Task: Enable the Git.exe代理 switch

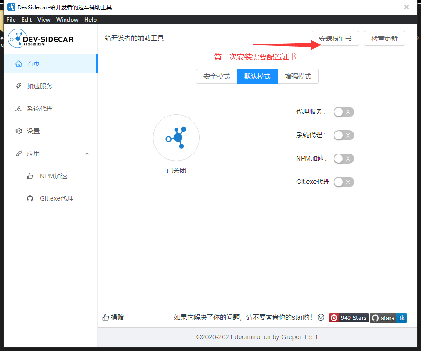Action: click(x=344, y=182)
